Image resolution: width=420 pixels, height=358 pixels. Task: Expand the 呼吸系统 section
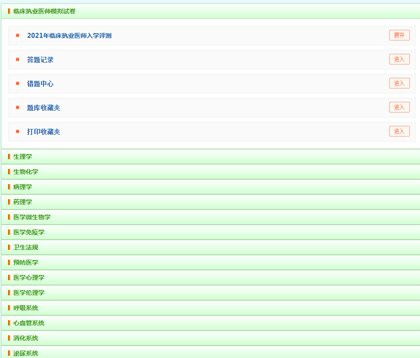coord(26,308)
